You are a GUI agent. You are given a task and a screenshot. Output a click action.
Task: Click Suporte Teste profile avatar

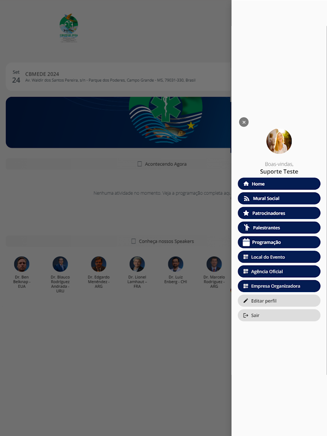click(279, 141)
